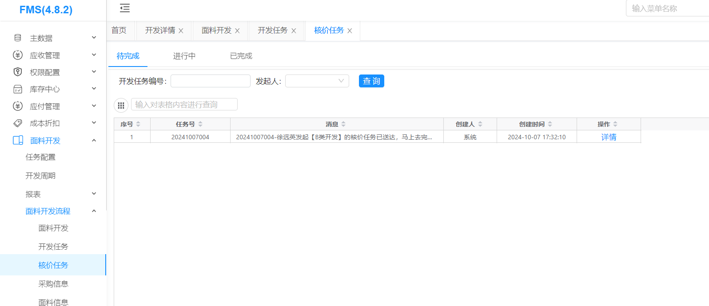Close the 开发详情 tab
Screen dimensions: 709x306
pos(181,31)
